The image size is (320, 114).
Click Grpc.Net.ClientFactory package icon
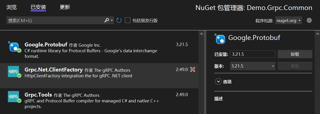tap(14, 72)
